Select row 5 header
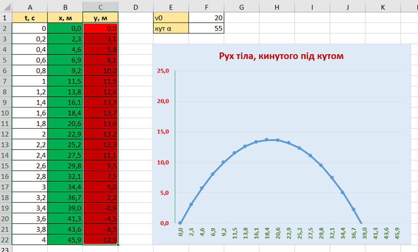The height and width of the screenshot is (252, 418). (6, 60)
